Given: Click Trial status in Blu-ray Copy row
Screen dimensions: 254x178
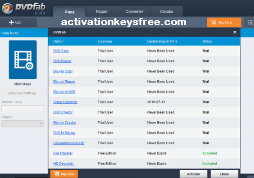Looking at the screenshot, I should 206,71.
